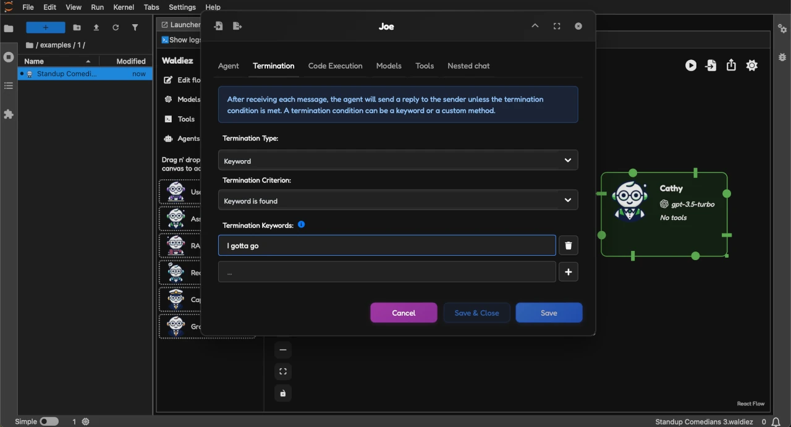791x427 pixels.
Task: Click the empty new keyword input field
Action: click(x=387, y=272)
